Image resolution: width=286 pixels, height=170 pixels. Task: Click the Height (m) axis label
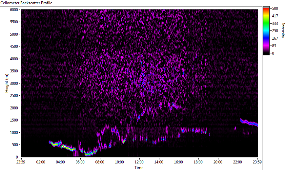point(6,83)
